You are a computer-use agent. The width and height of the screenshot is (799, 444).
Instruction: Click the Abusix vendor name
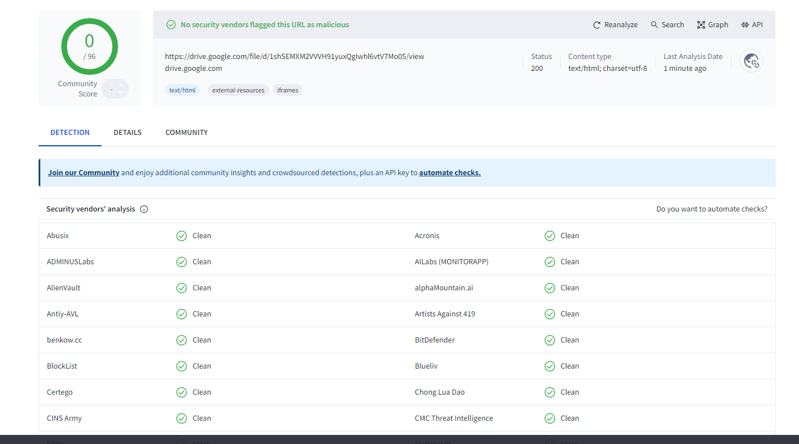click(x=58, y=236)
